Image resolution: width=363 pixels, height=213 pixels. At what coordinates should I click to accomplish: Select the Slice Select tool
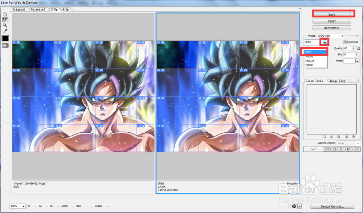tap(5, 20)
